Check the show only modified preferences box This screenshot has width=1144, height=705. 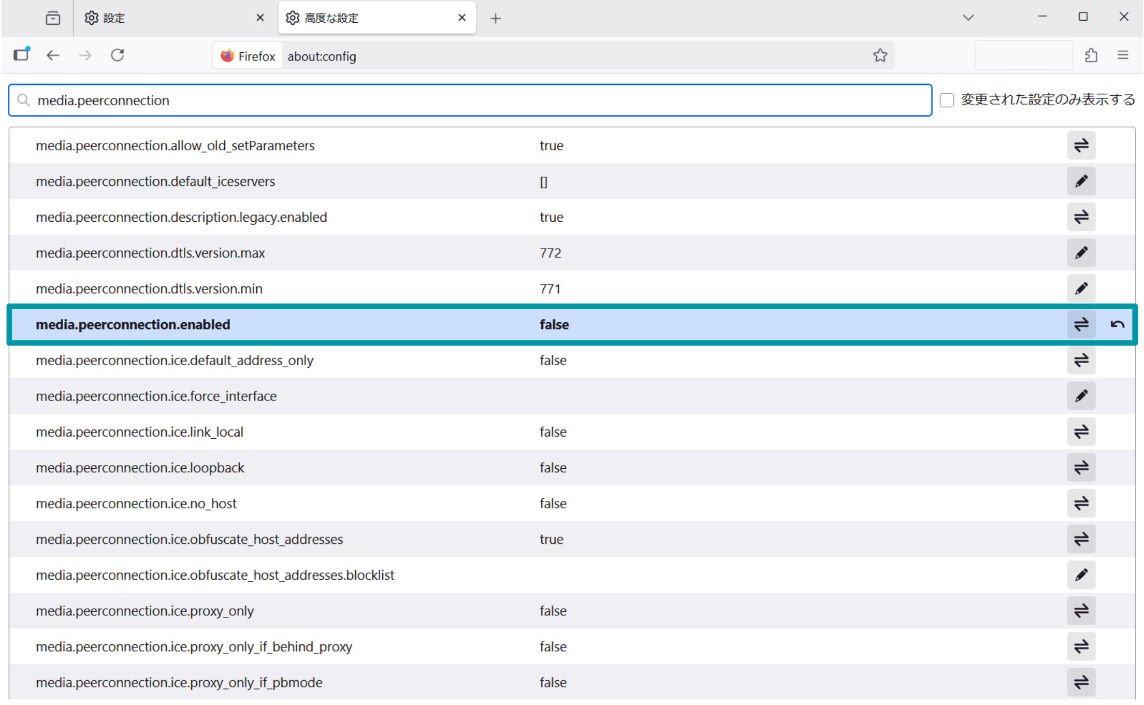pos(947,100)
